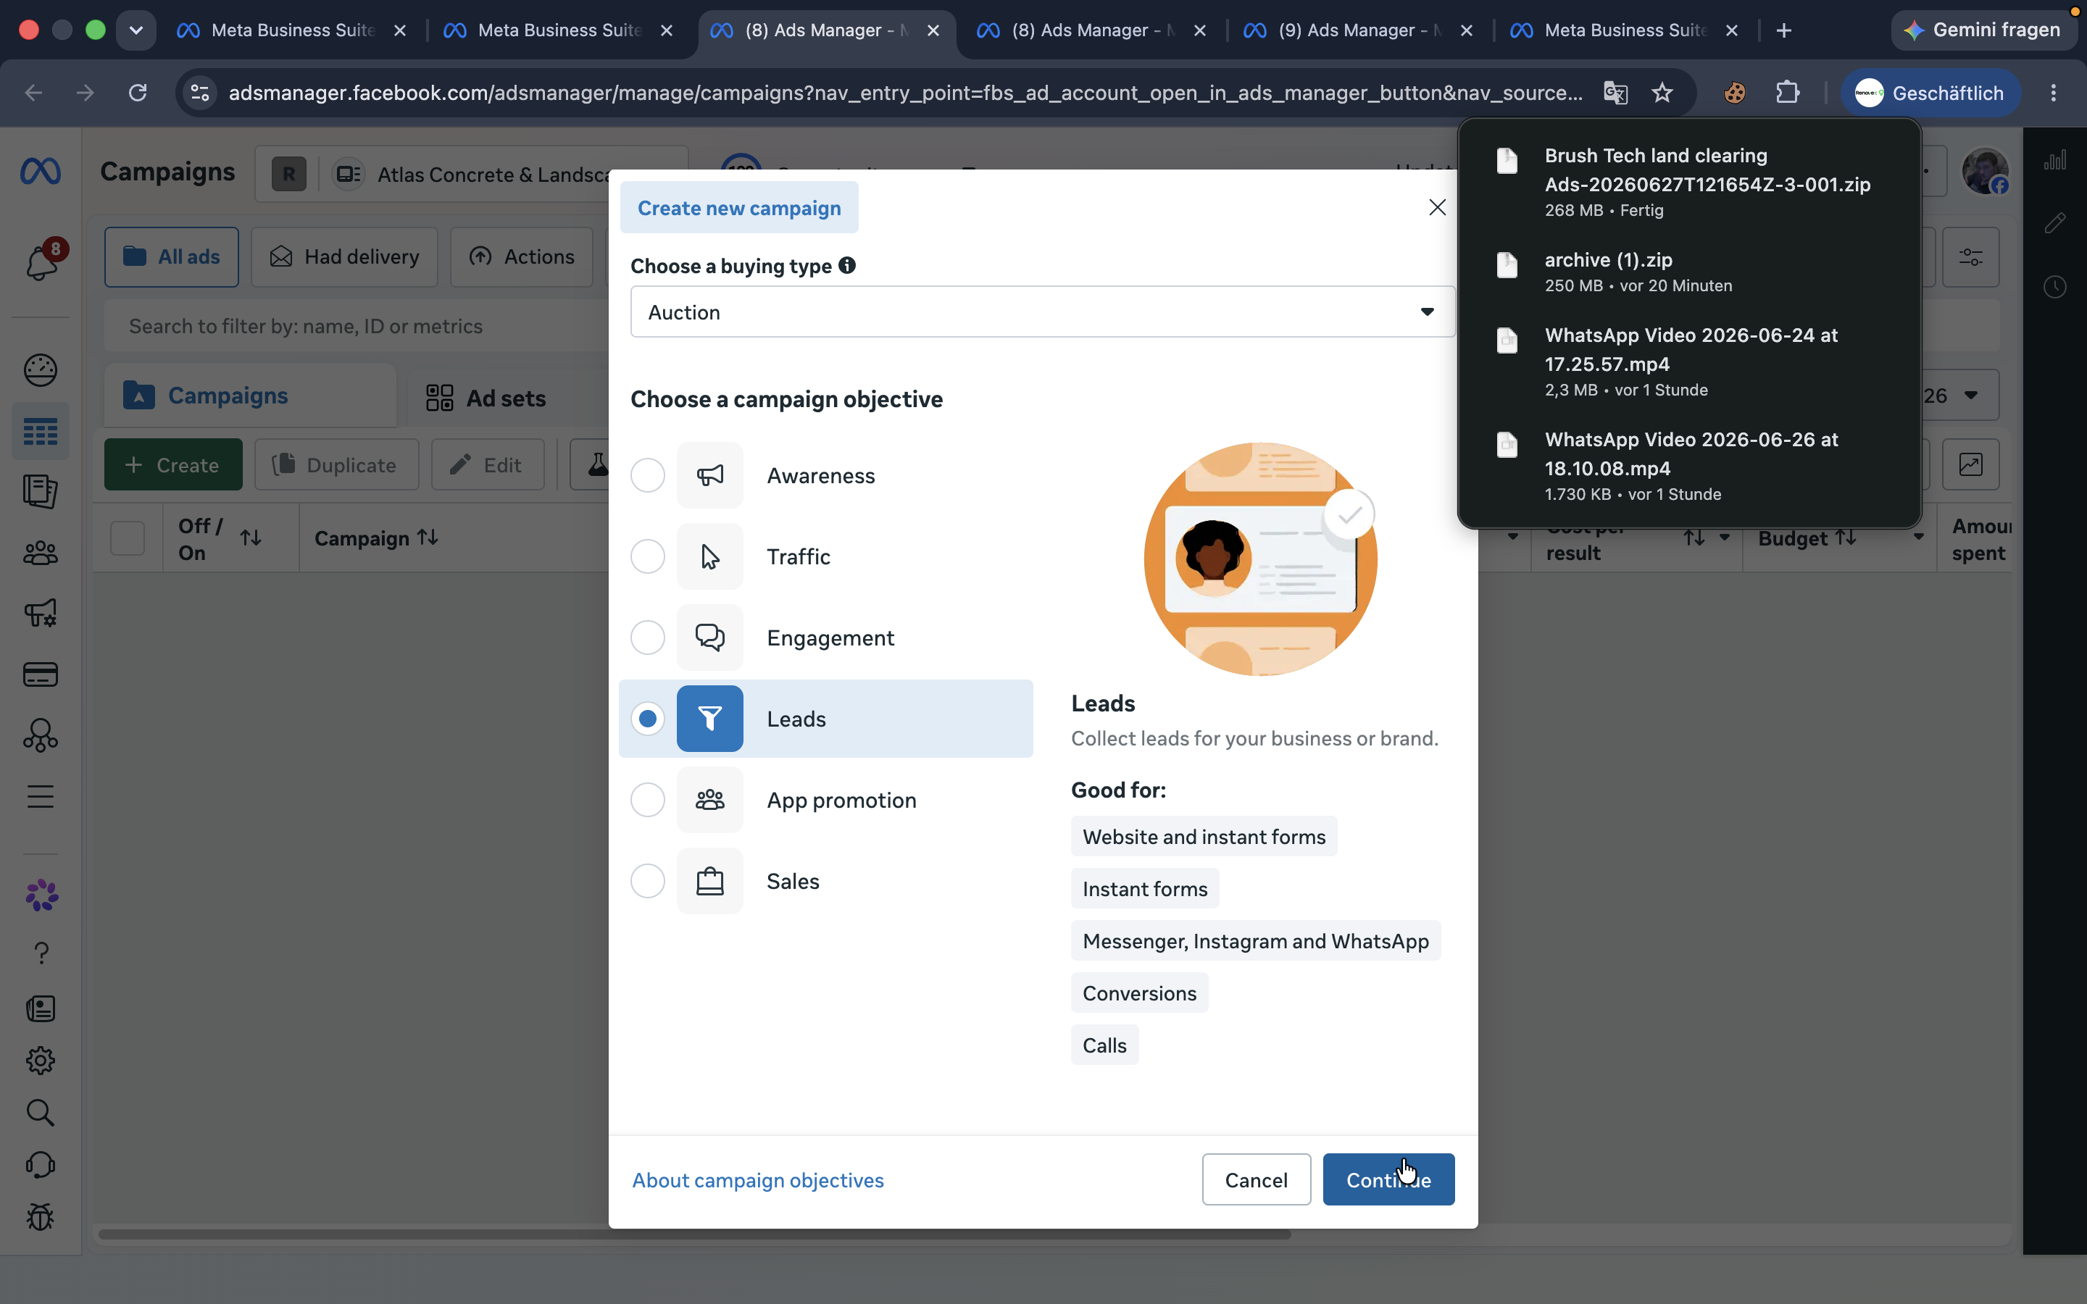Open Auction buying type dropdown
Screen dimensions: 2087x1304
tap(1042, 312)
